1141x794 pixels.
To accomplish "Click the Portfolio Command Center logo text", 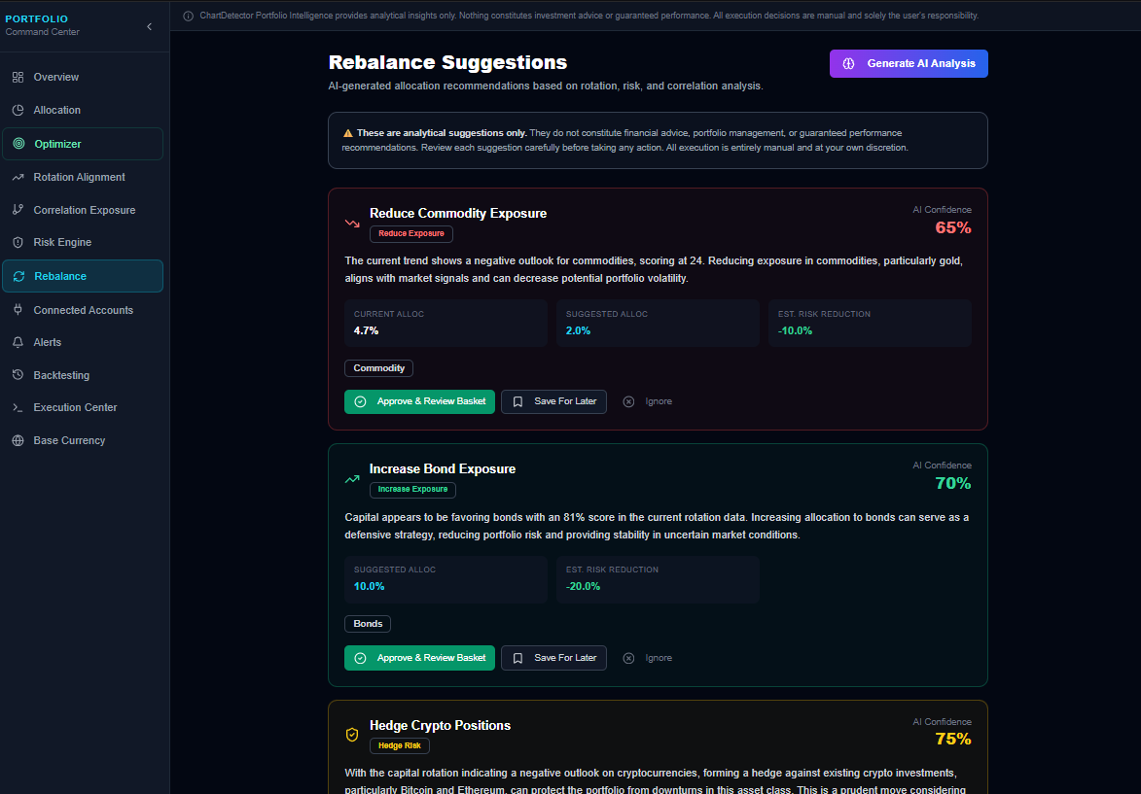I will pyautogui.click(x=42, y=25).
